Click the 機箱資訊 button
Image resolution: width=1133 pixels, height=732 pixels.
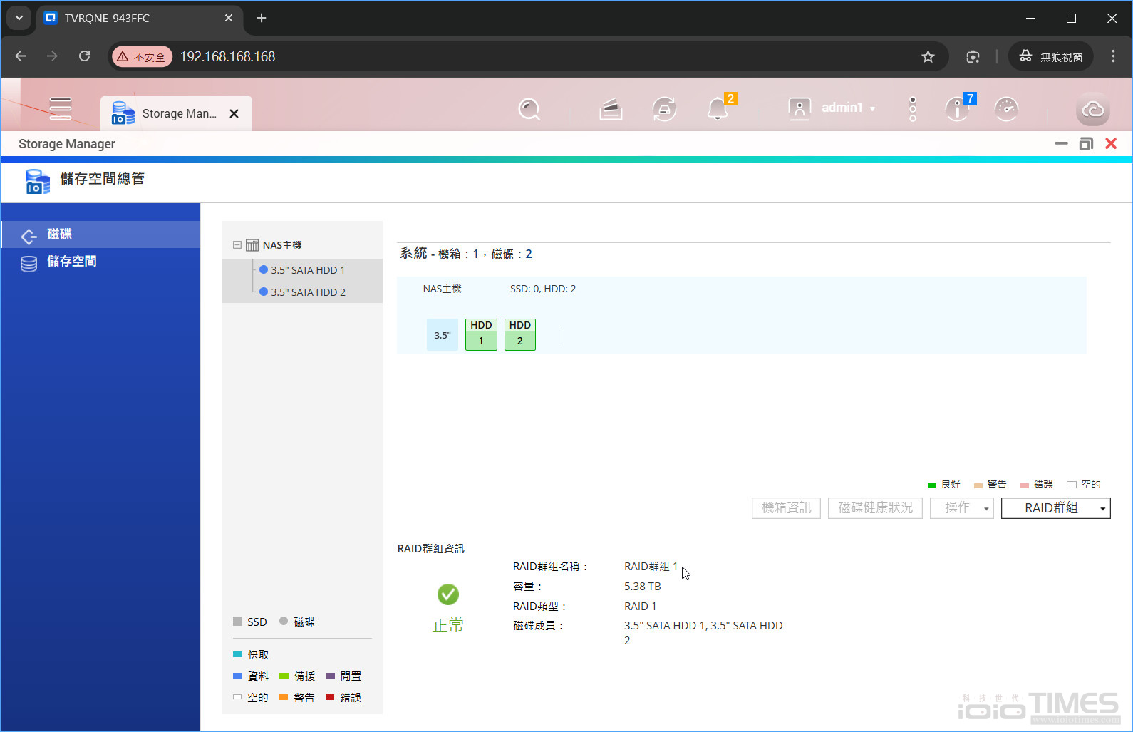[786, 507]
